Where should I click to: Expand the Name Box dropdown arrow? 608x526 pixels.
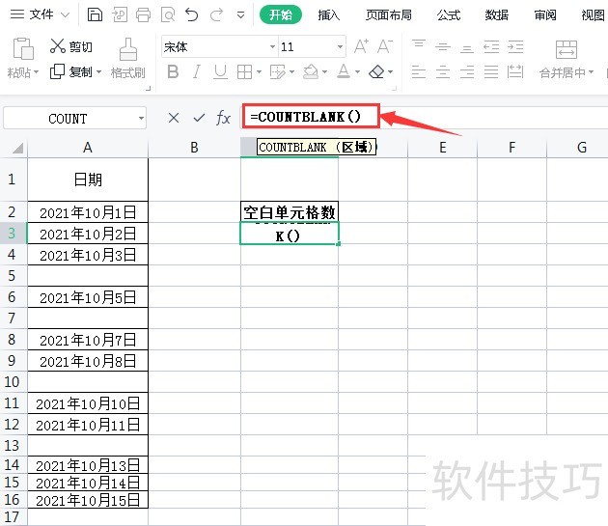pyautogui.click(x=141, y=118)
